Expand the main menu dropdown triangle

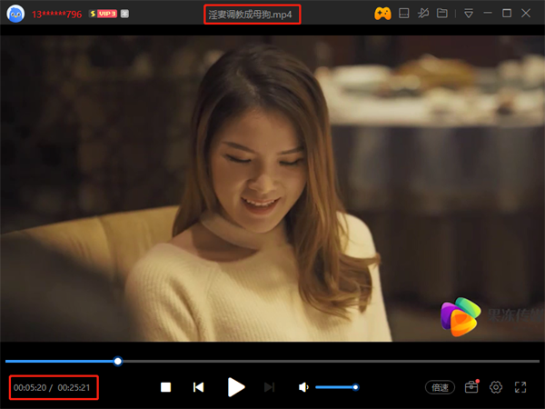pyautogui.click(x=468, y=14)
